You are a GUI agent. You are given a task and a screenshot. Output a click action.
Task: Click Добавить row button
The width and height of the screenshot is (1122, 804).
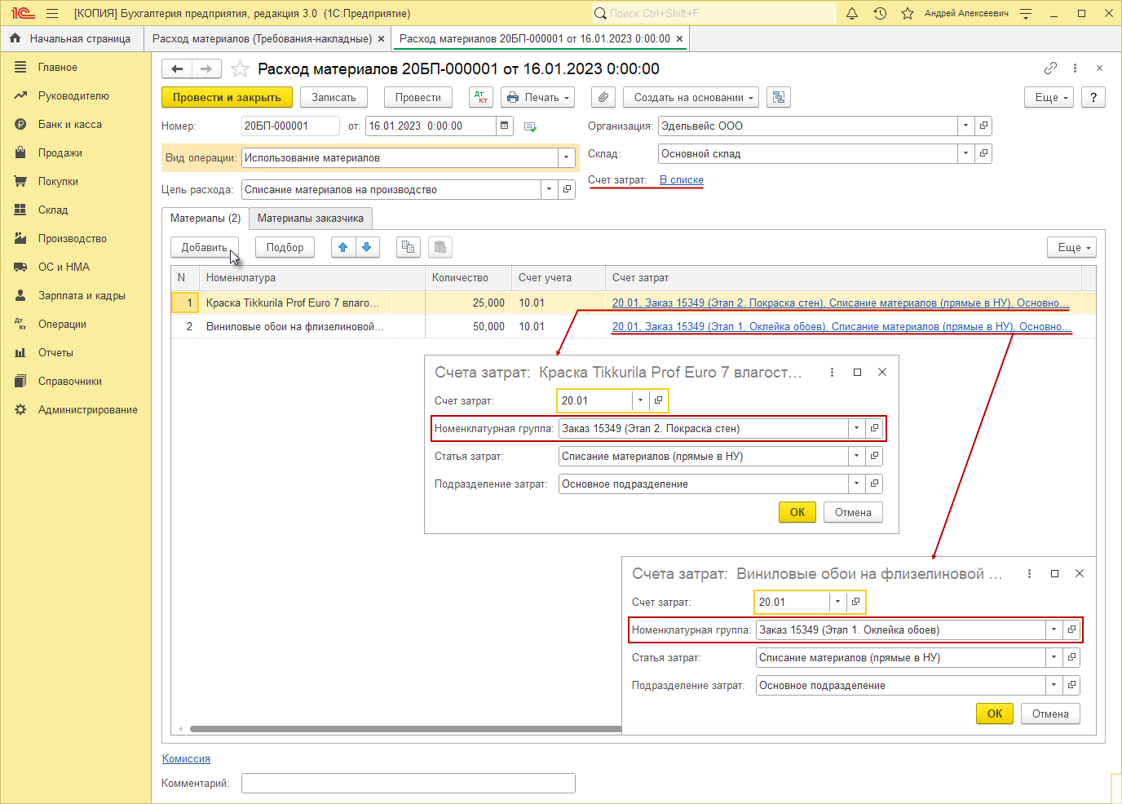(x=205, y=247)
